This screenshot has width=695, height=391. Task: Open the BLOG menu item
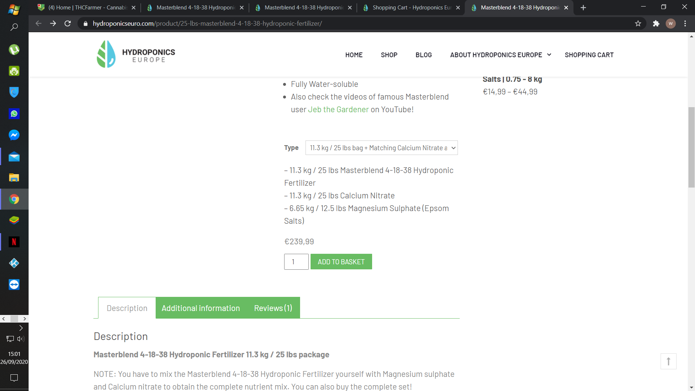(424, 55)
